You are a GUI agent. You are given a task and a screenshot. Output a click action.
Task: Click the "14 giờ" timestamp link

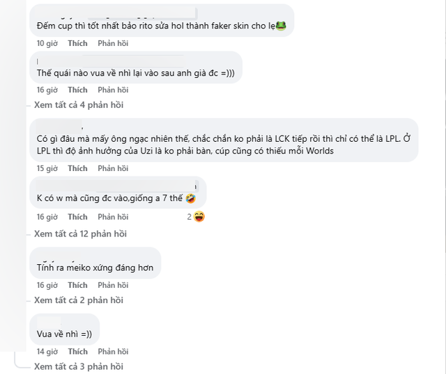point(47,352)
